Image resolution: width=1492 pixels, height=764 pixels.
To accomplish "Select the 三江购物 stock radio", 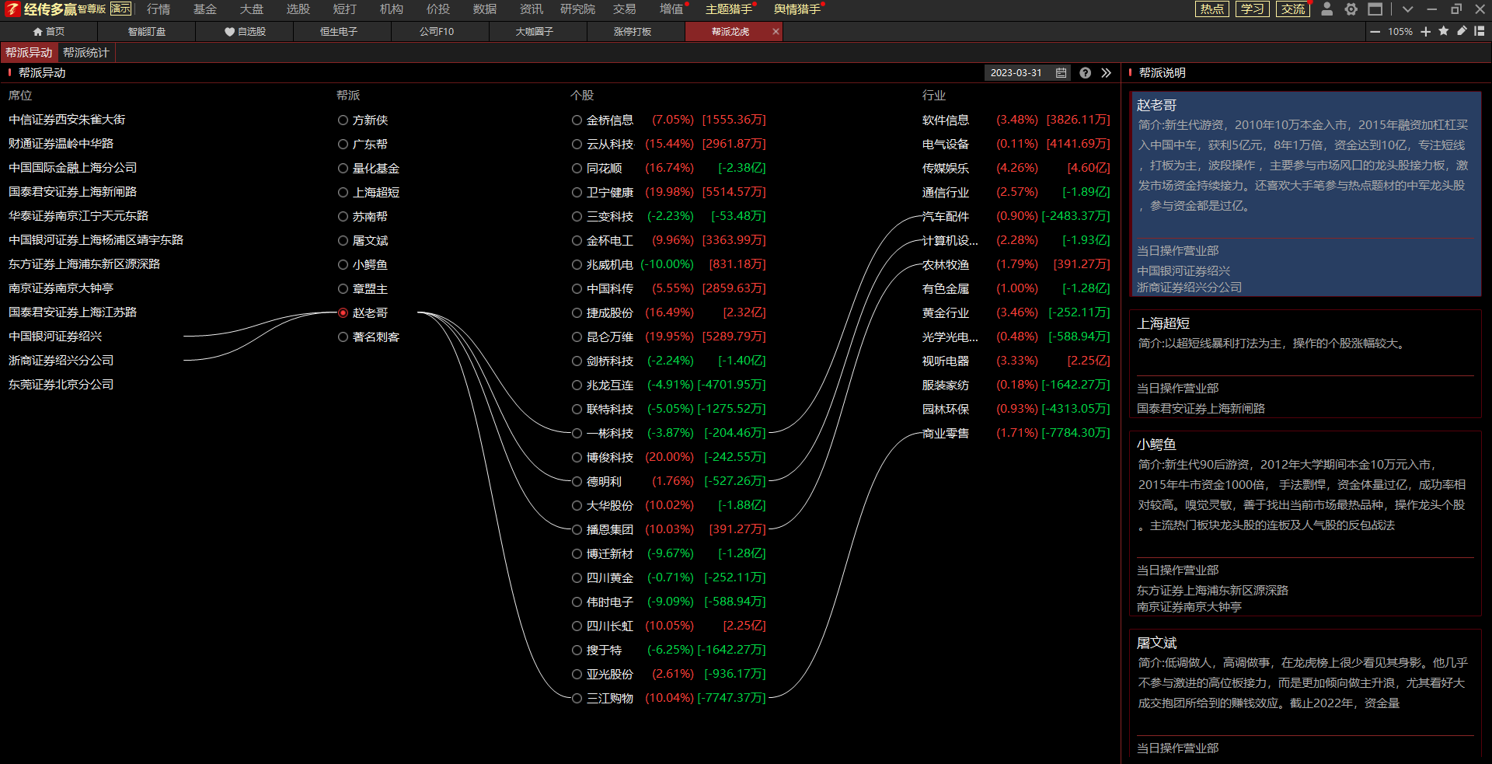I will point(577,698).
